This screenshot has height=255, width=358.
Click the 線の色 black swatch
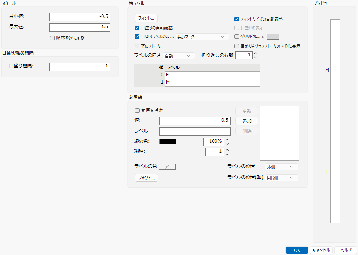[x=168, y=142]
